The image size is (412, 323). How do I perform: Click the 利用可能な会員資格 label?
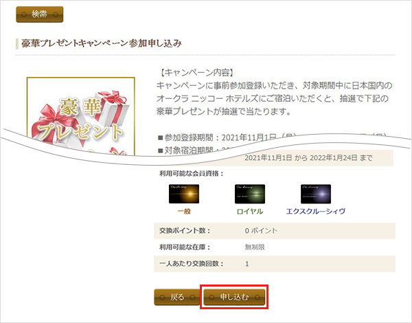(x=192, y=174)
